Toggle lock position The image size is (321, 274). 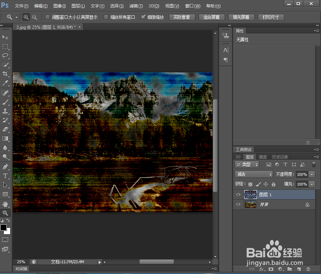(266, 184)
